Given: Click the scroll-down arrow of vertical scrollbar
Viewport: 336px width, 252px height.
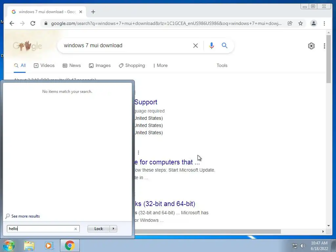Looking at the screenshot, I should [329, 226].
